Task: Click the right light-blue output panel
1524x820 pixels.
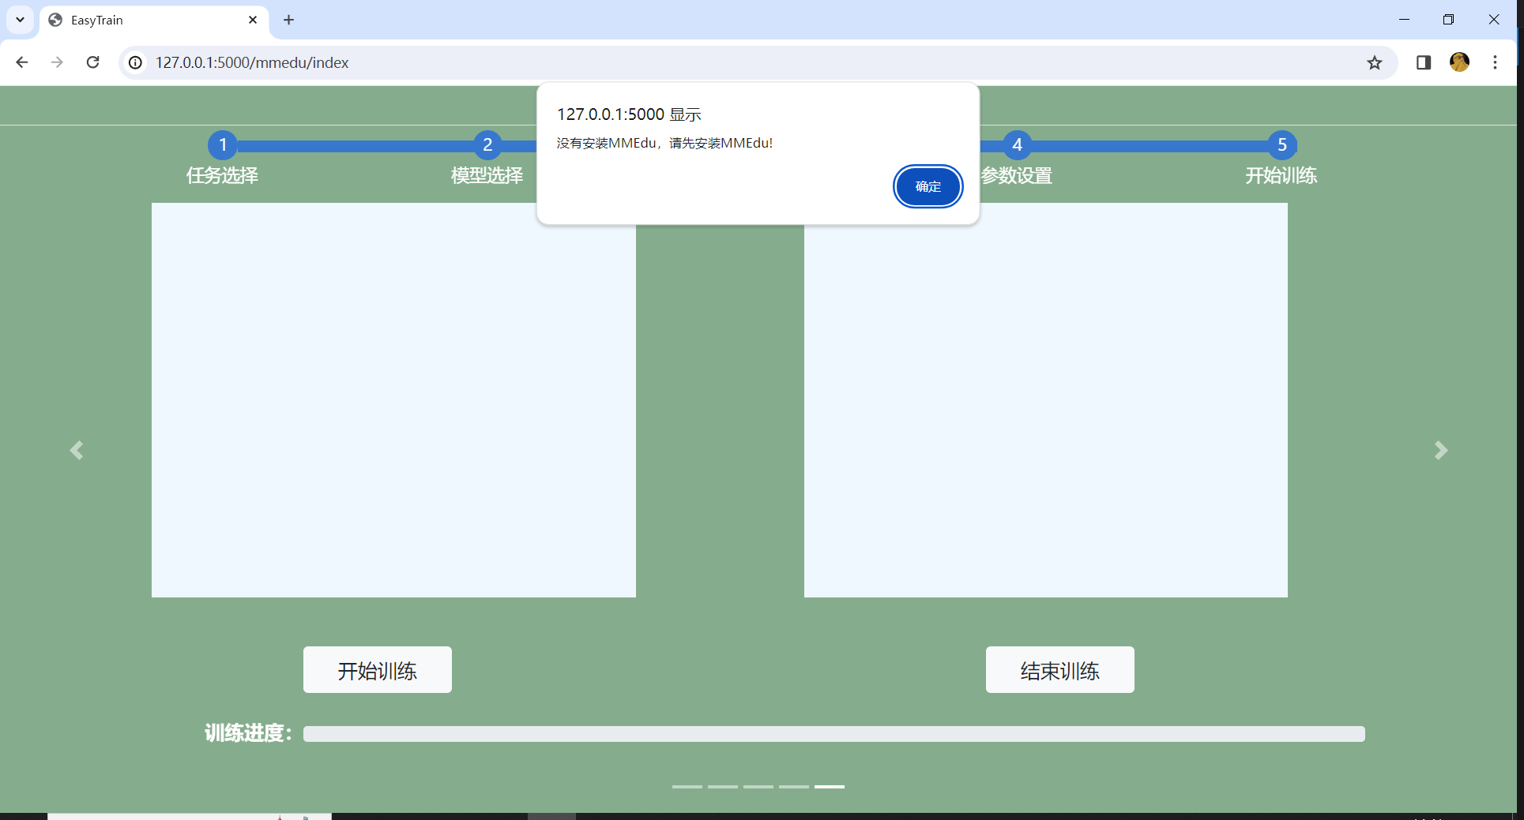Action: [x=1046, y=400]
